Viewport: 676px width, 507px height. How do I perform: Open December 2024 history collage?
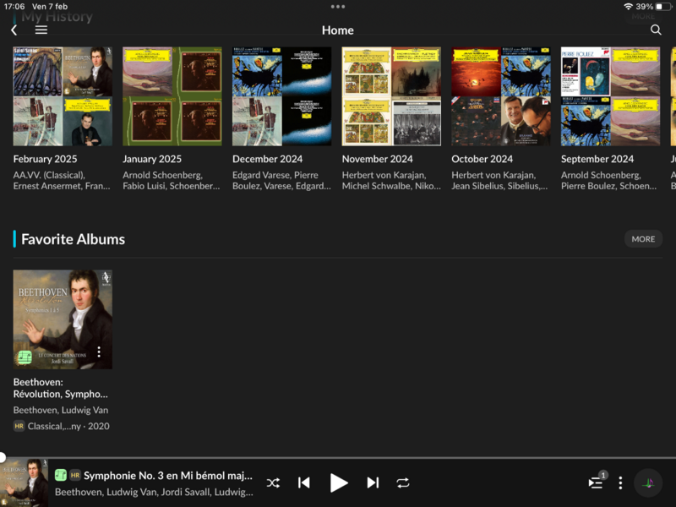click(282, 96)
